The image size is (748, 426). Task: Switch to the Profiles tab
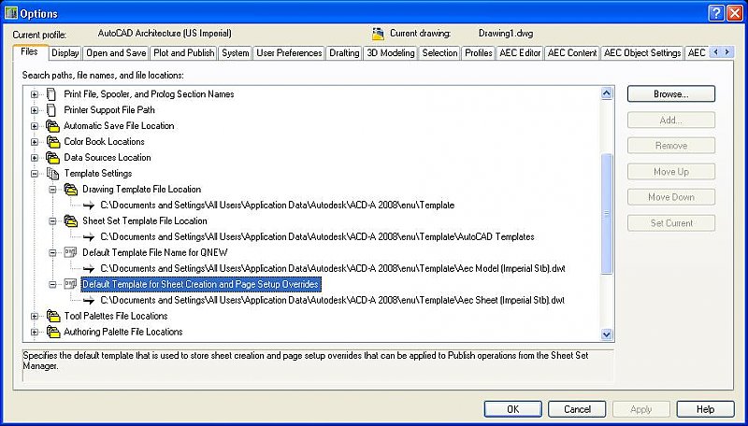click(x=479, y=53)
